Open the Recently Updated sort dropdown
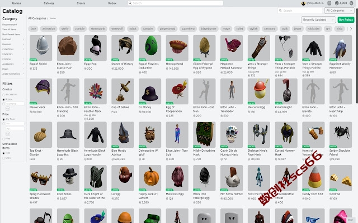 pos(318,20)
